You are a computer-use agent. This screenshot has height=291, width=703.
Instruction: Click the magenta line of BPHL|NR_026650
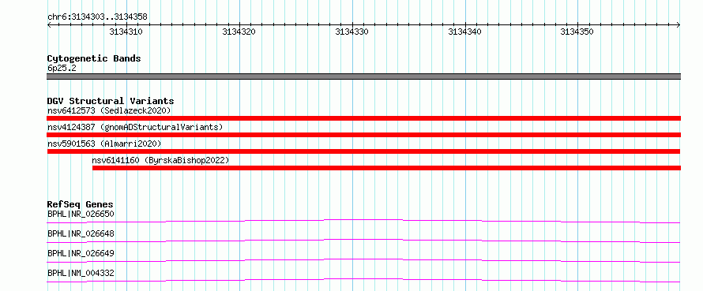click(363, 221)
